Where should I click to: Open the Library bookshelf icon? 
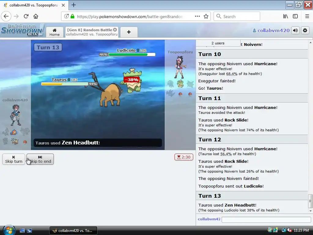[x=285, y=17]
